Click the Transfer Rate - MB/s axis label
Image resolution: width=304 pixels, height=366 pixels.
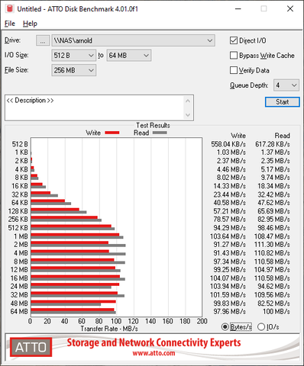click(109, 329)
